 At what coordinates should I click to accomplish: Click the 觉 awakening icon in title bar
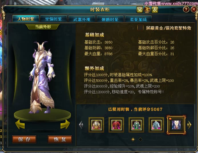[x=140, y=10]
